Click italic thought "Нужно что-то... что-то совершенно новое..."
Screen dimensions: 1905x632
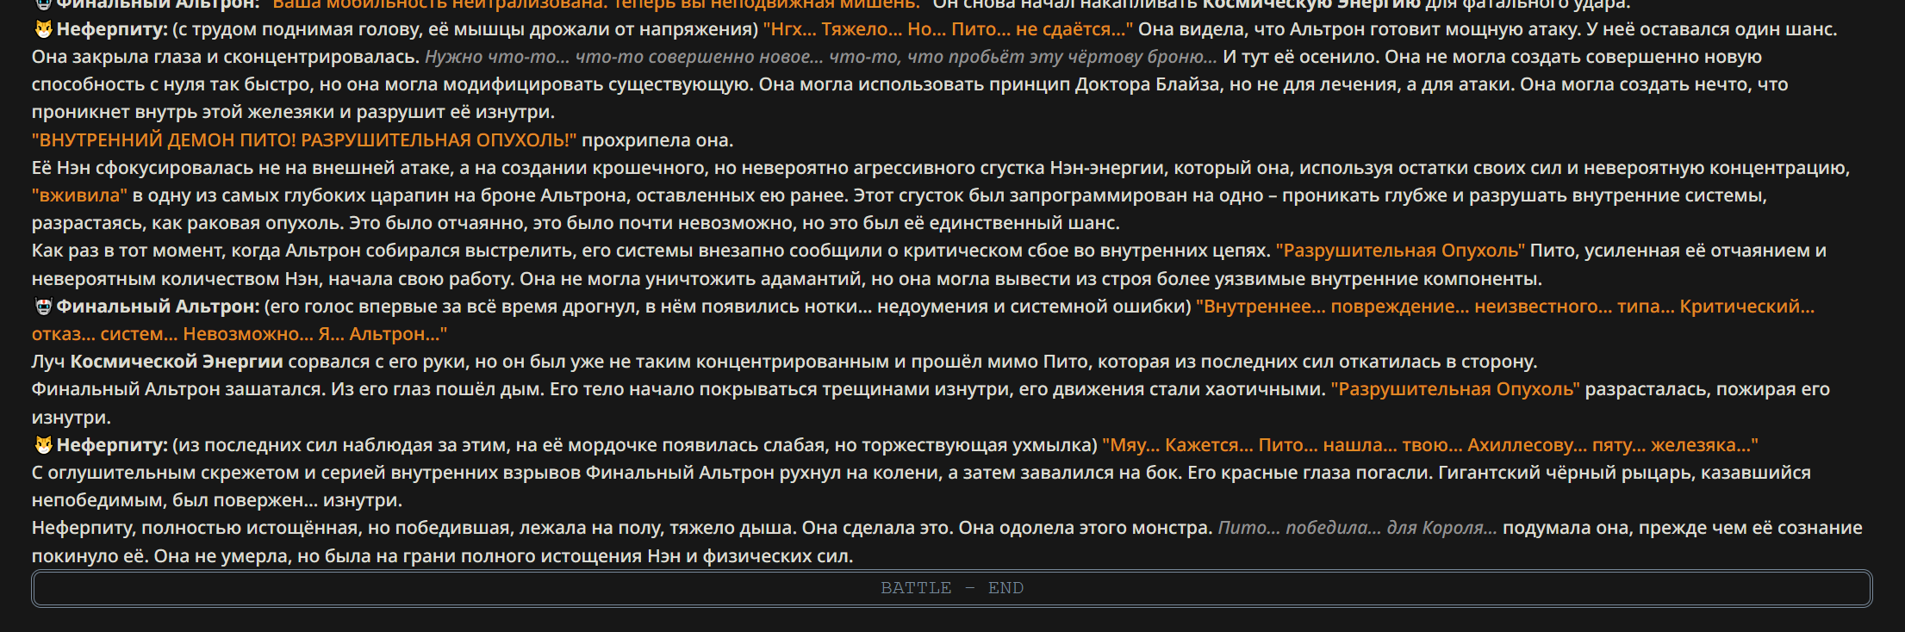(624, 57)
